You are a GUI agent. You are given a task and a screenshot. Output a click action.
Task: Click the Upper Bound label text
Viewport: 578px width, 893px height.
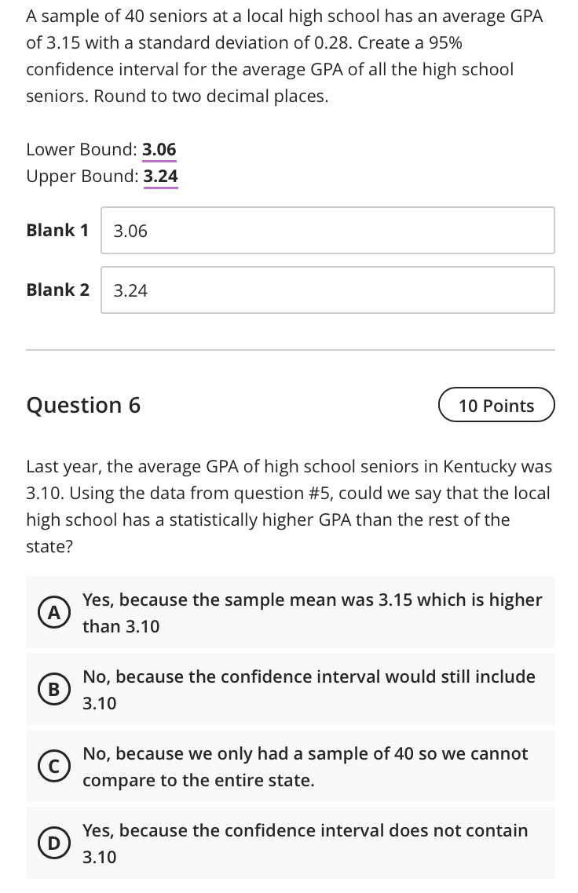click(x=82, y=176)
